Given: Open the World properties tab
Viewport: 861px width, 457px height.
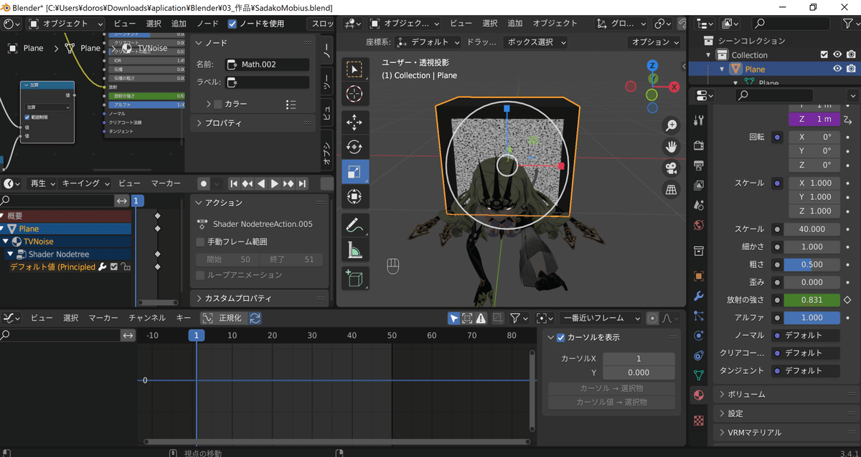Looking at the screenshot, I should click(699, 226).
